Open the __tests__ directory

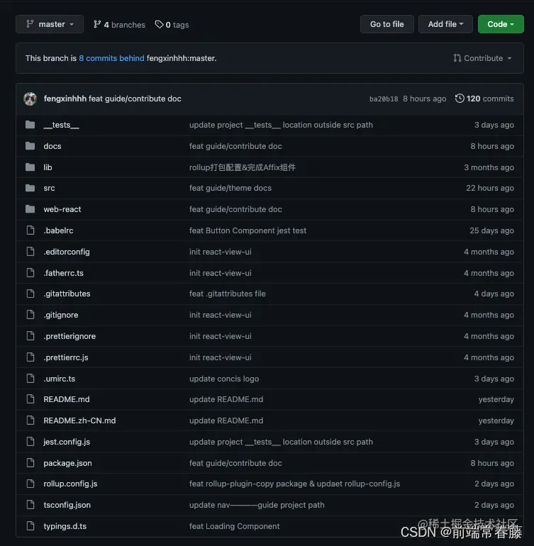(x=61, y=125)
